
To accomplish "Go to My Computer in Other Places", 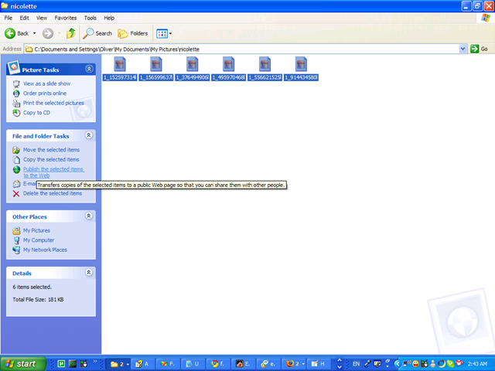I will click(39, 240).
